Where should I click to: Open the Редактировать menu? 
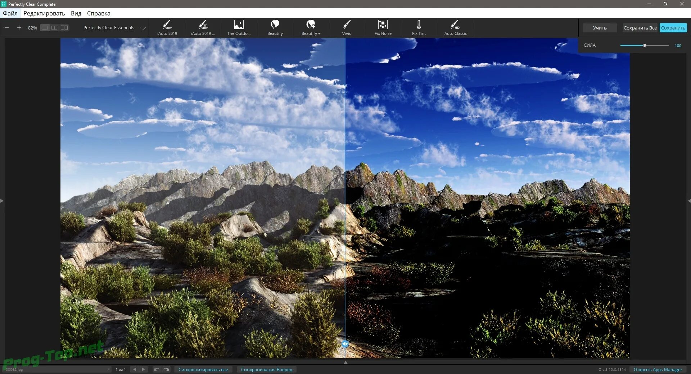point(44,13)
